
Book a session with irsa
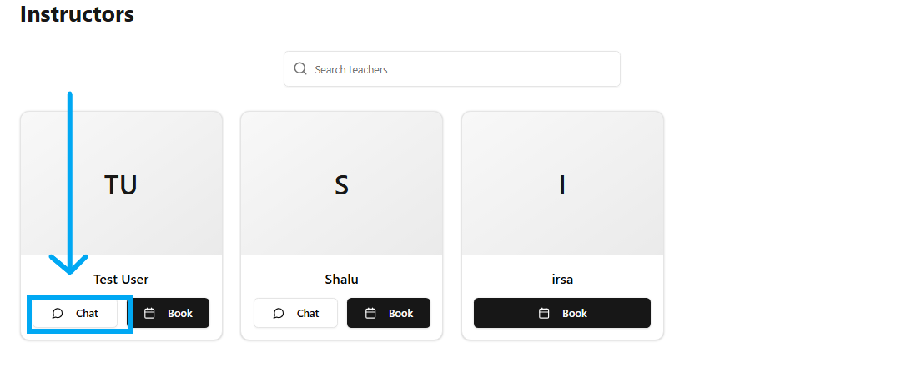[x=562, y=314]
